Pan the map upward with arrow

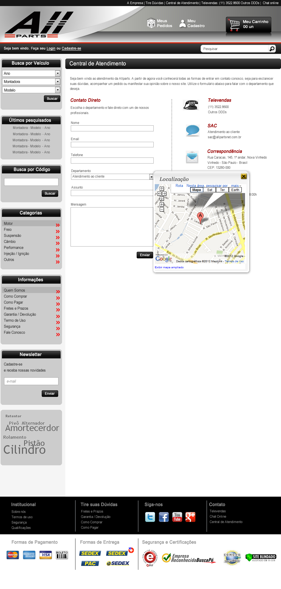162,189
